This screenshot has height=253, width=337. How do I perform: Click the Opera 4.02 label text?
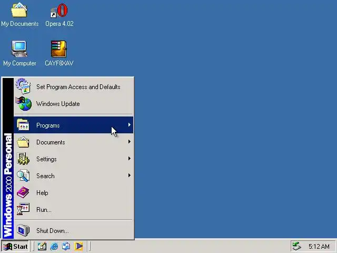point(60,24)
